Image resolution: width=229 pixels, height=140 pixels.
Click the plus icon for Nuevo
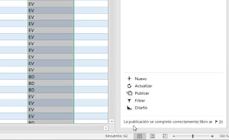(x=129, y=79)
